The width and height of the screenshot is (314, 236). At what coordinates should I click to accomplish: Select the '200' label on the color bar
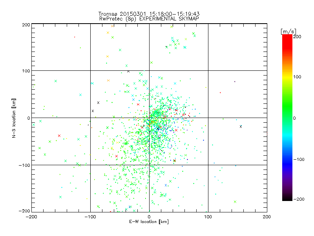coord(297,37)
